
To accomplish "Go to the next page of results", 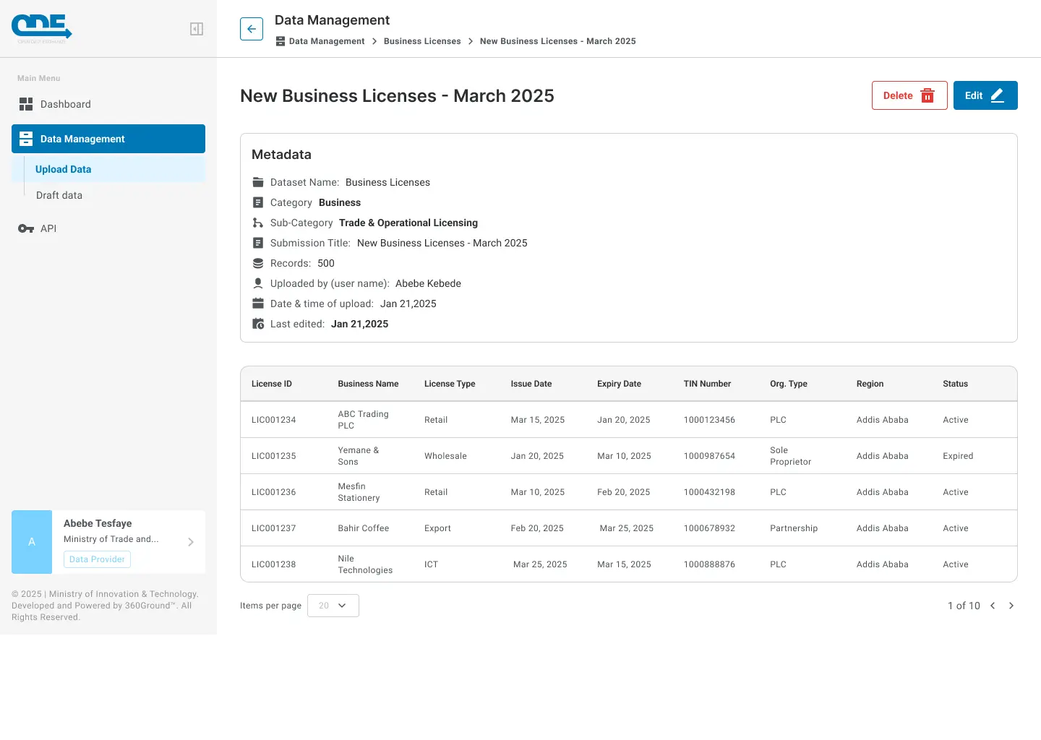I will pyautogui.click(x=1011, y=606).
